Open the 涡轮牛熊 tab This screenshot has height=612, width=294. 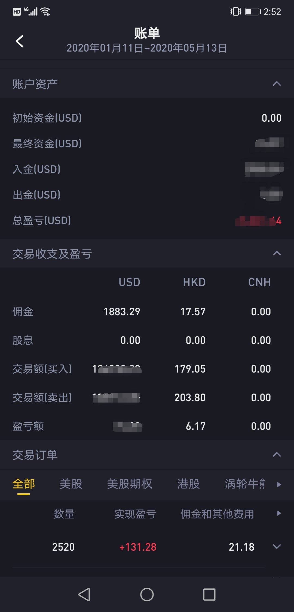pyautogui.click(x=244, y=484)
